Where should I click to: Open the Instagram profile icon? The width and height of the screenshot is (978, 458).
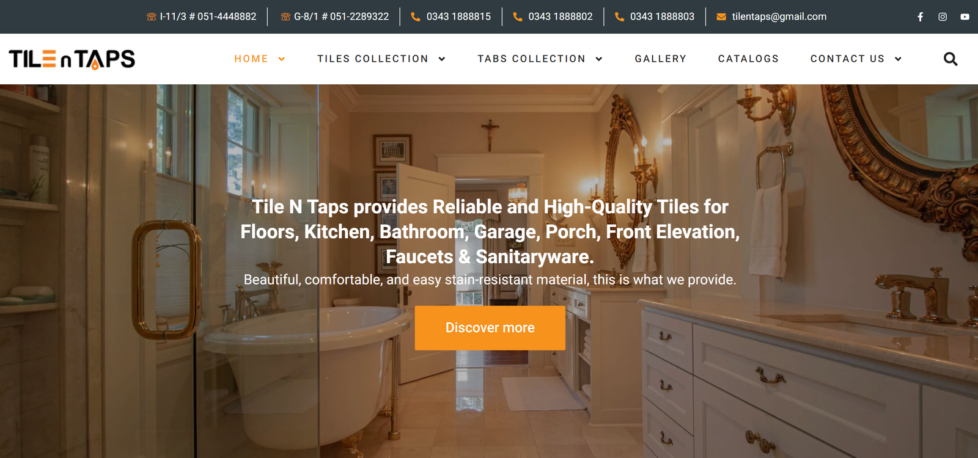(x=943, y=17)
